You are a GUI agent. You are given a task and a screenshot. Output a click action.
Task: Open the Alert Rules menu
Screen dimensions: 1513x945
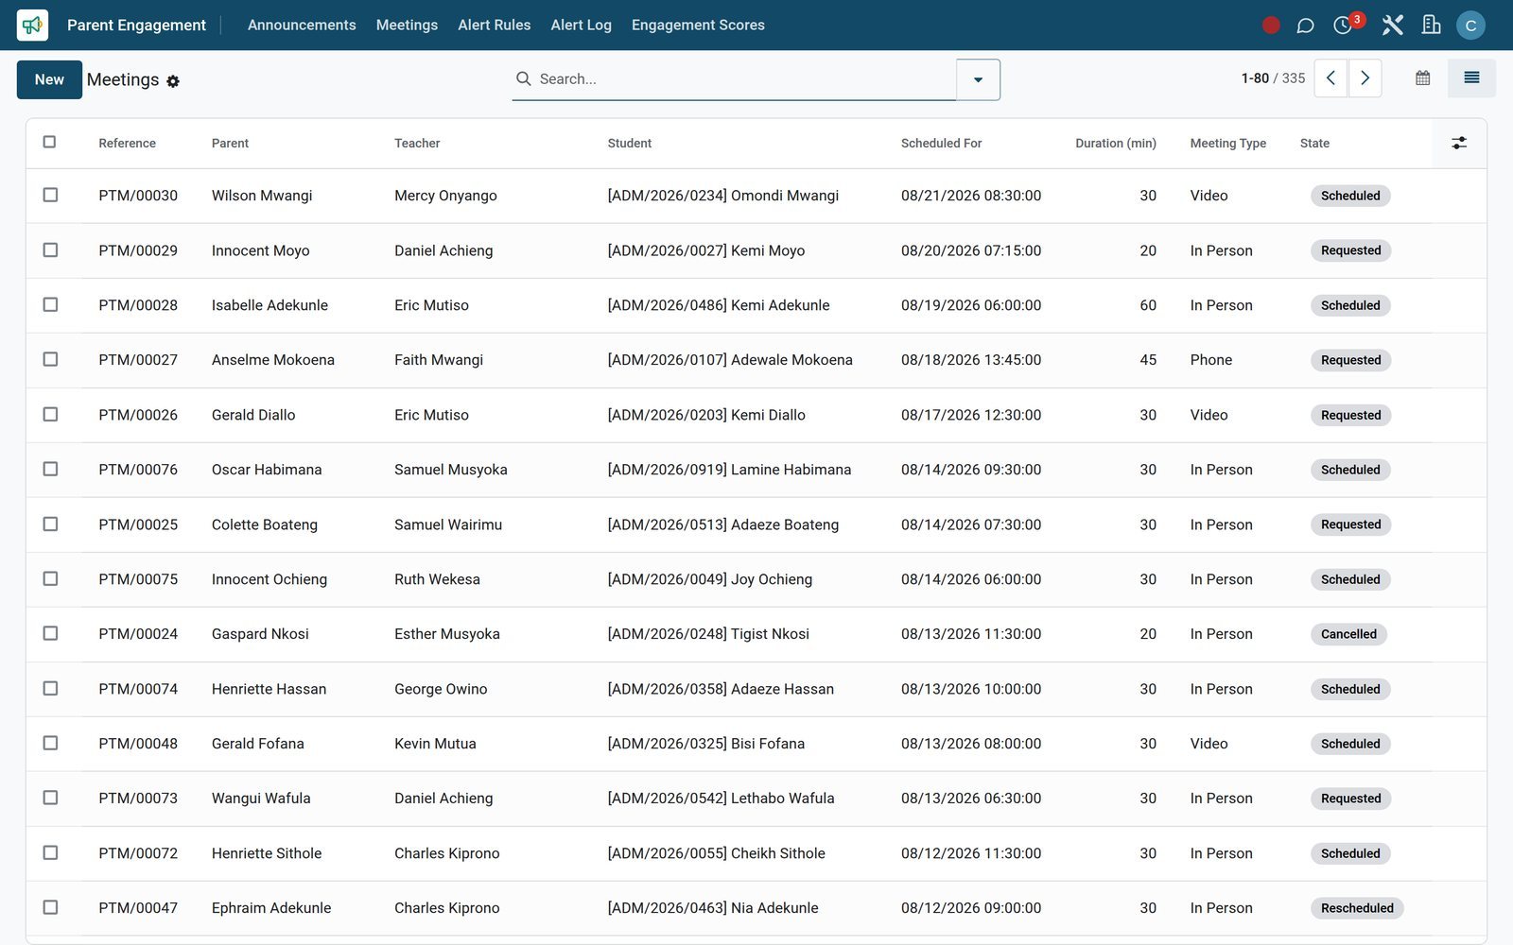tap(494, 26)
